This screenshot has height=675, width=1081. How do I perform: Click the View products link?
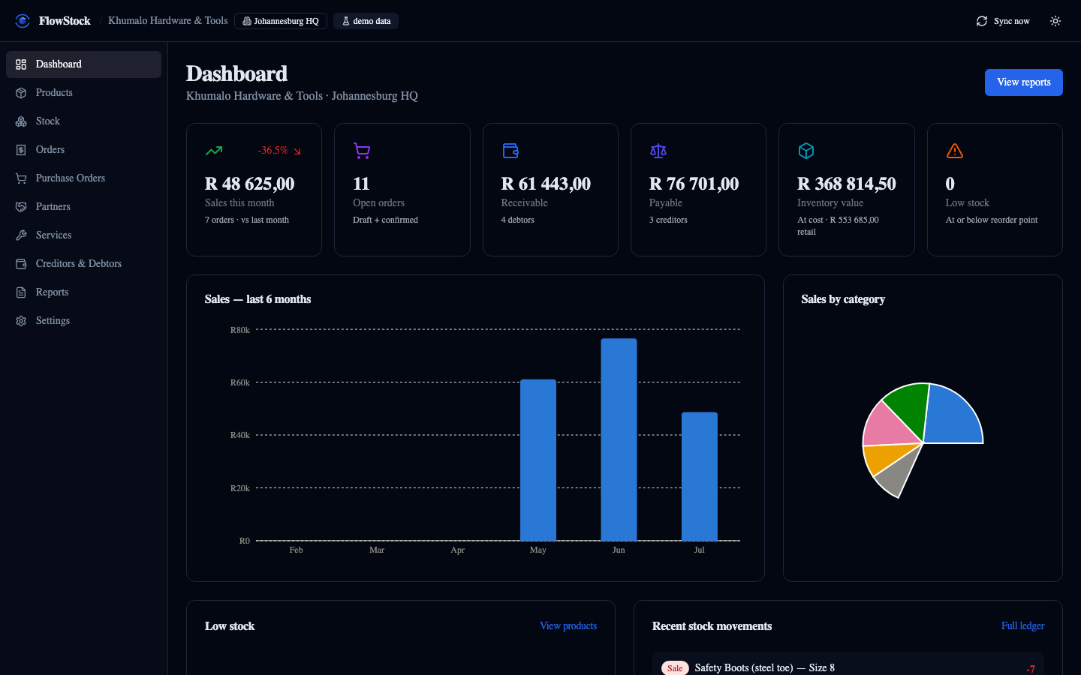tap(568, 626)
